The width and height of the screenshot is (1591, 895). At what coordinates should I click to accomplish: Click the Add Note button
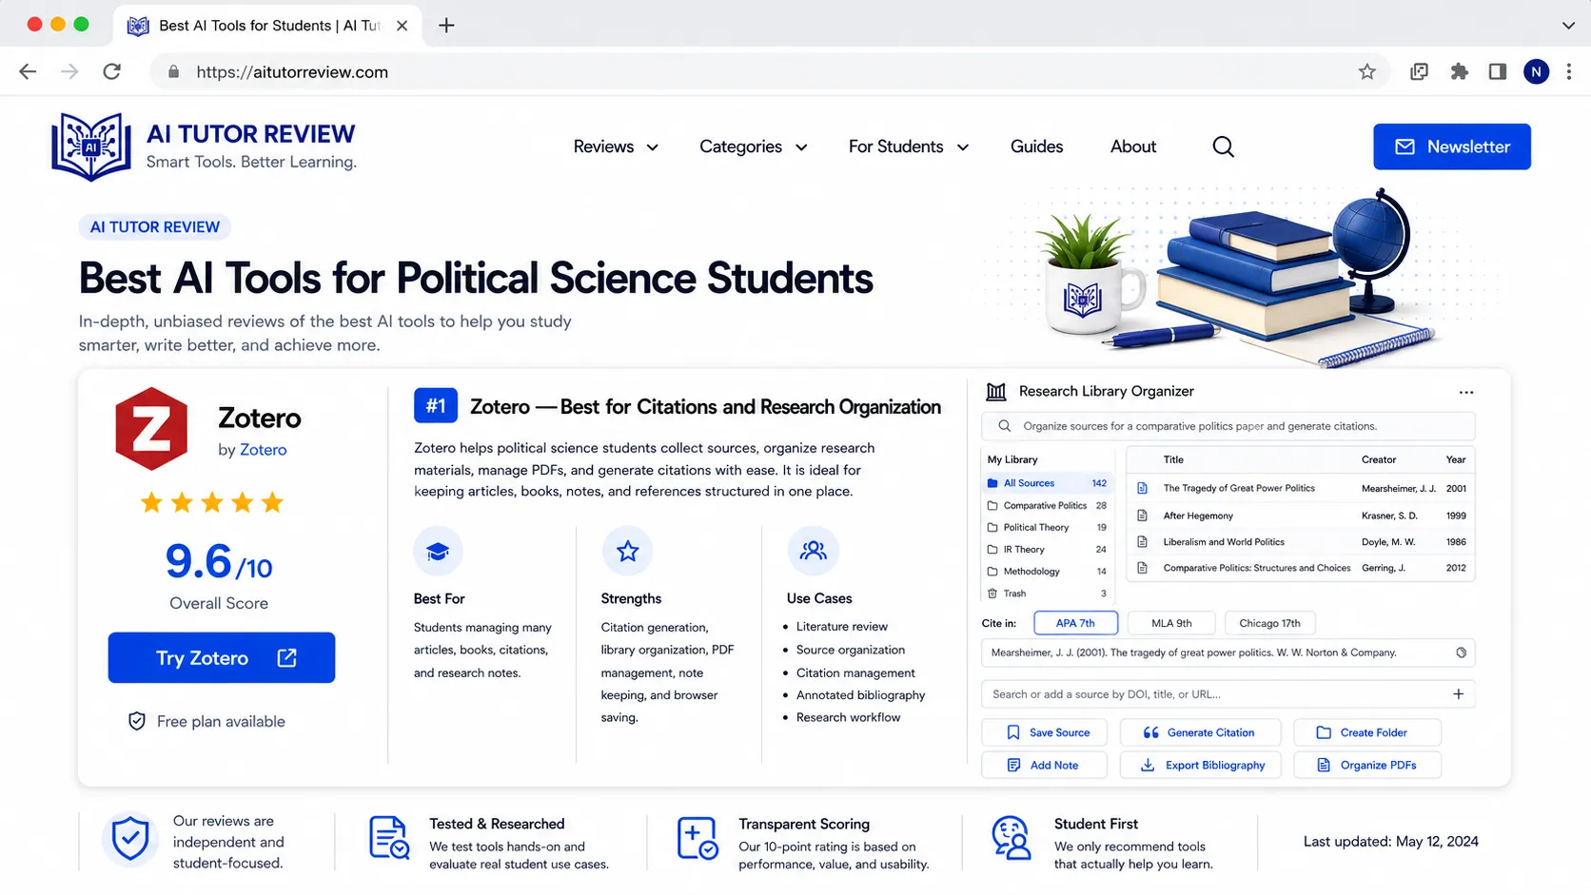1045,765
